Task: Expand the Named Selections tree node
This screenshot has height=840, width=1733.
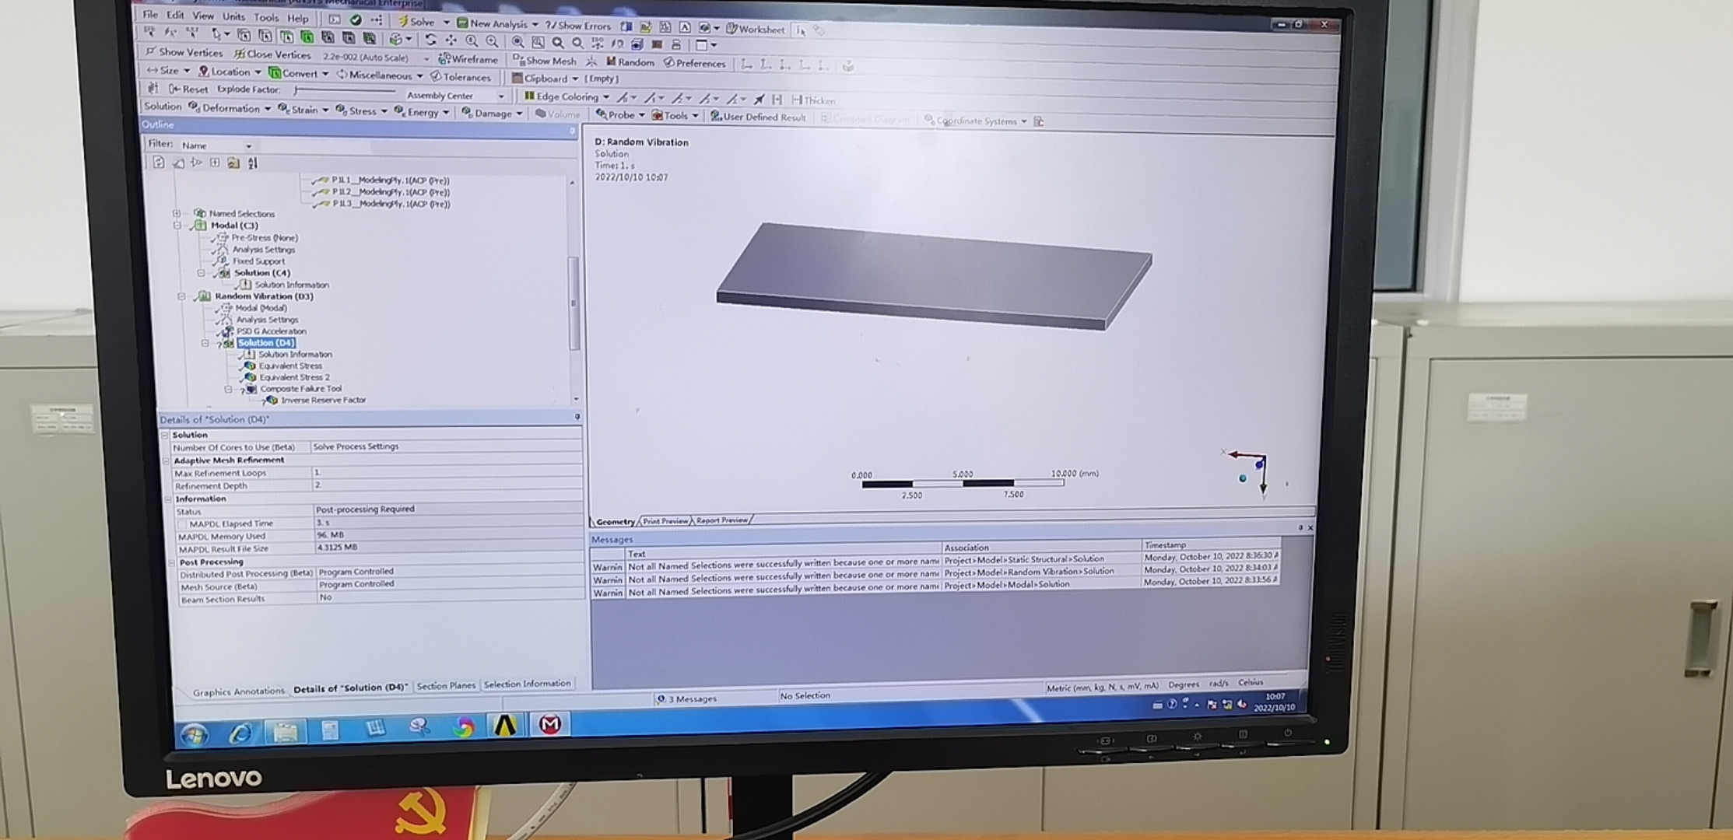Action: (177, 213)
